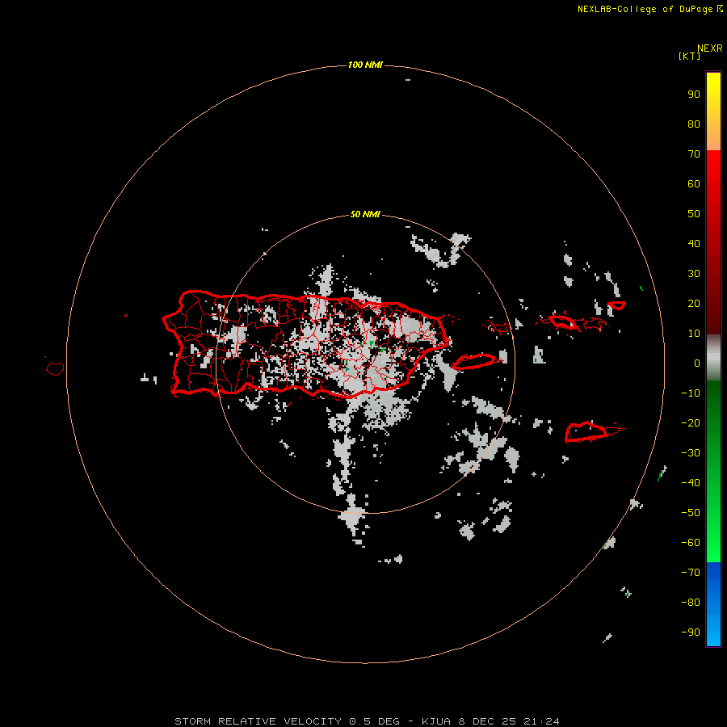The height and width of the screenshot is (727, 727).
Task: Click the positive 80 scale value
Action: (x=694, y=124)
